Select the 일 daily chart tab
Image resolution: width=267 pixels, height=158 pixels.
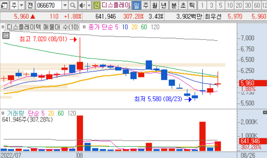pyautogui.click(x=136, y=5)
